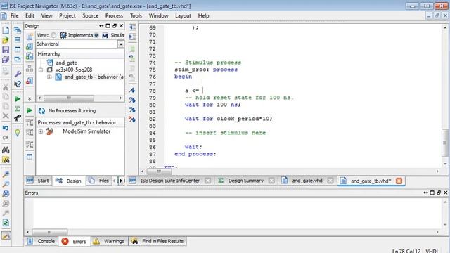Run selected process with green play icon
The height and width of the screenshot is (253, 450).
(x=30, y=110)
